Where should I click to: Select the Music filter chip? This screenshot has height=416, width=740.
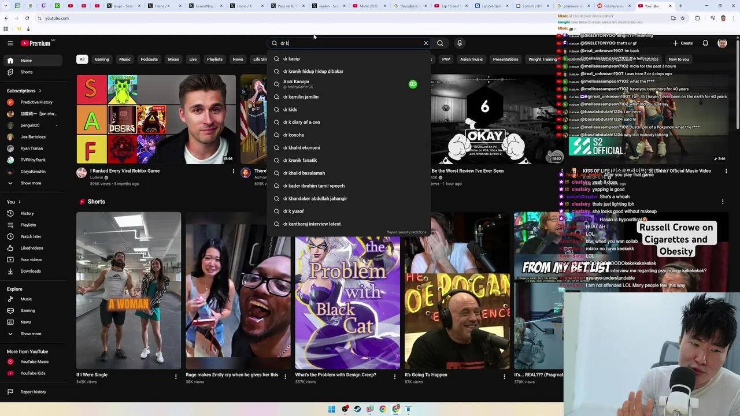tap(125, 60)
